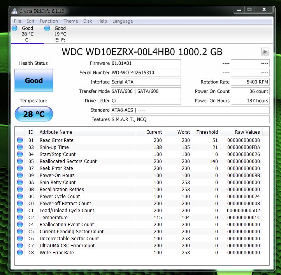The height and width of the screenshot is (275, 281).
Task: Click the Power On Count 36 count field
Action: [250, 91]
